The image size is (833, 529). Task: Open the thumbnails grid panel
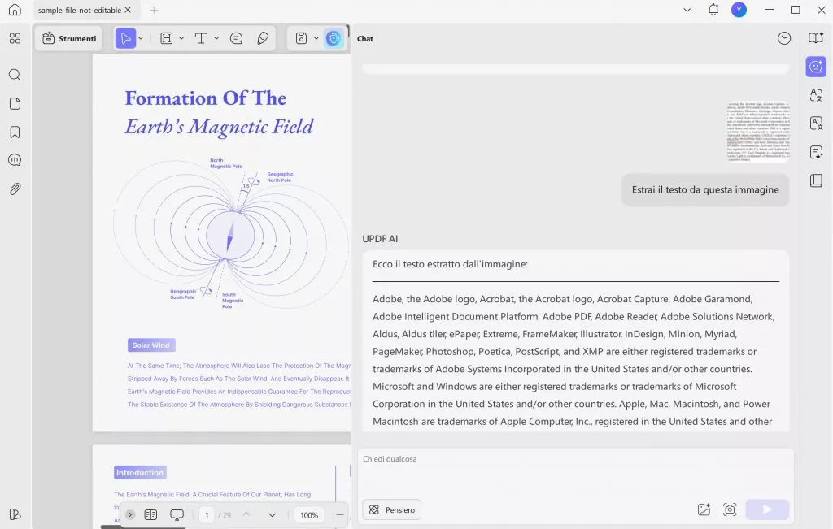coord(15,38)
